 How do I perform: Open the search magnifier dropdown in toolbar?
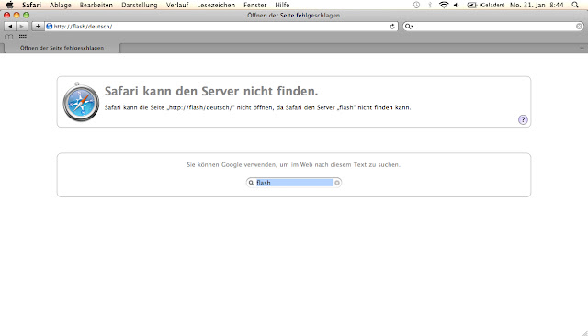click(x=409, y=27)
